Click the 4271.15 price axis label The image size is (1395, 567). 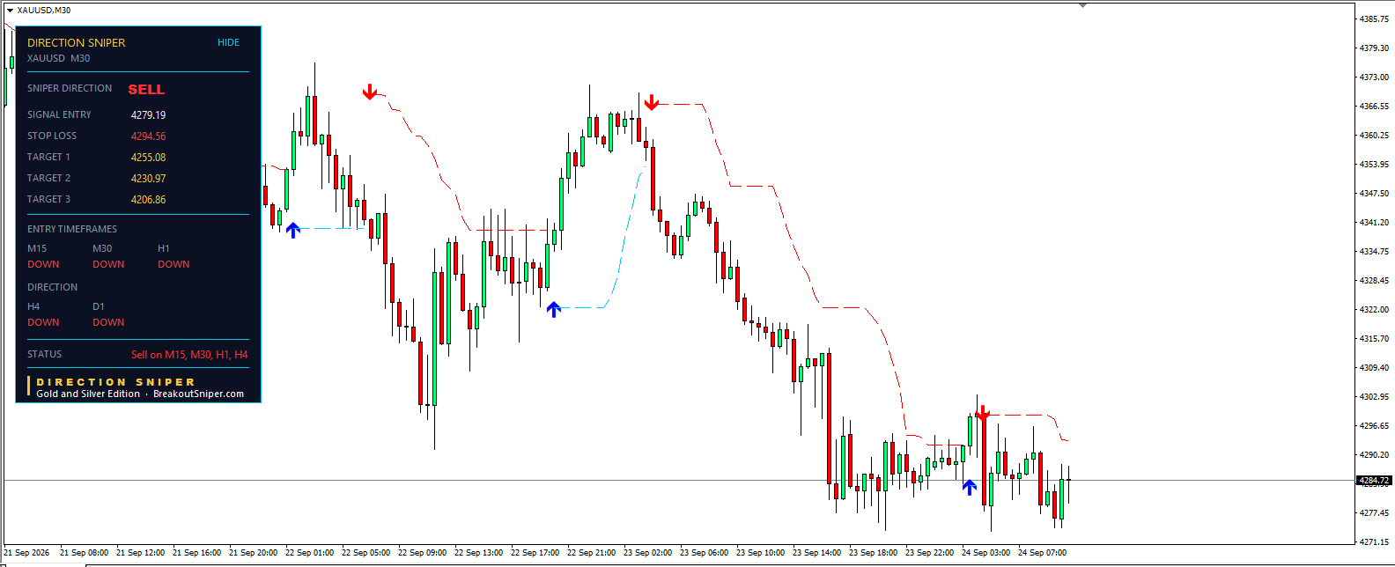tap(1375, 542)
